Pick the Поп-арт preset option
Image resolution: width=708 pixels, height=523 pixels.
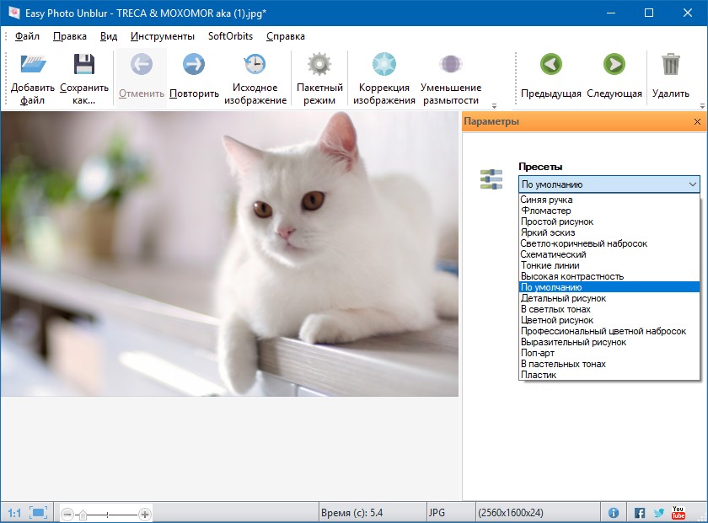coord(538,353)
